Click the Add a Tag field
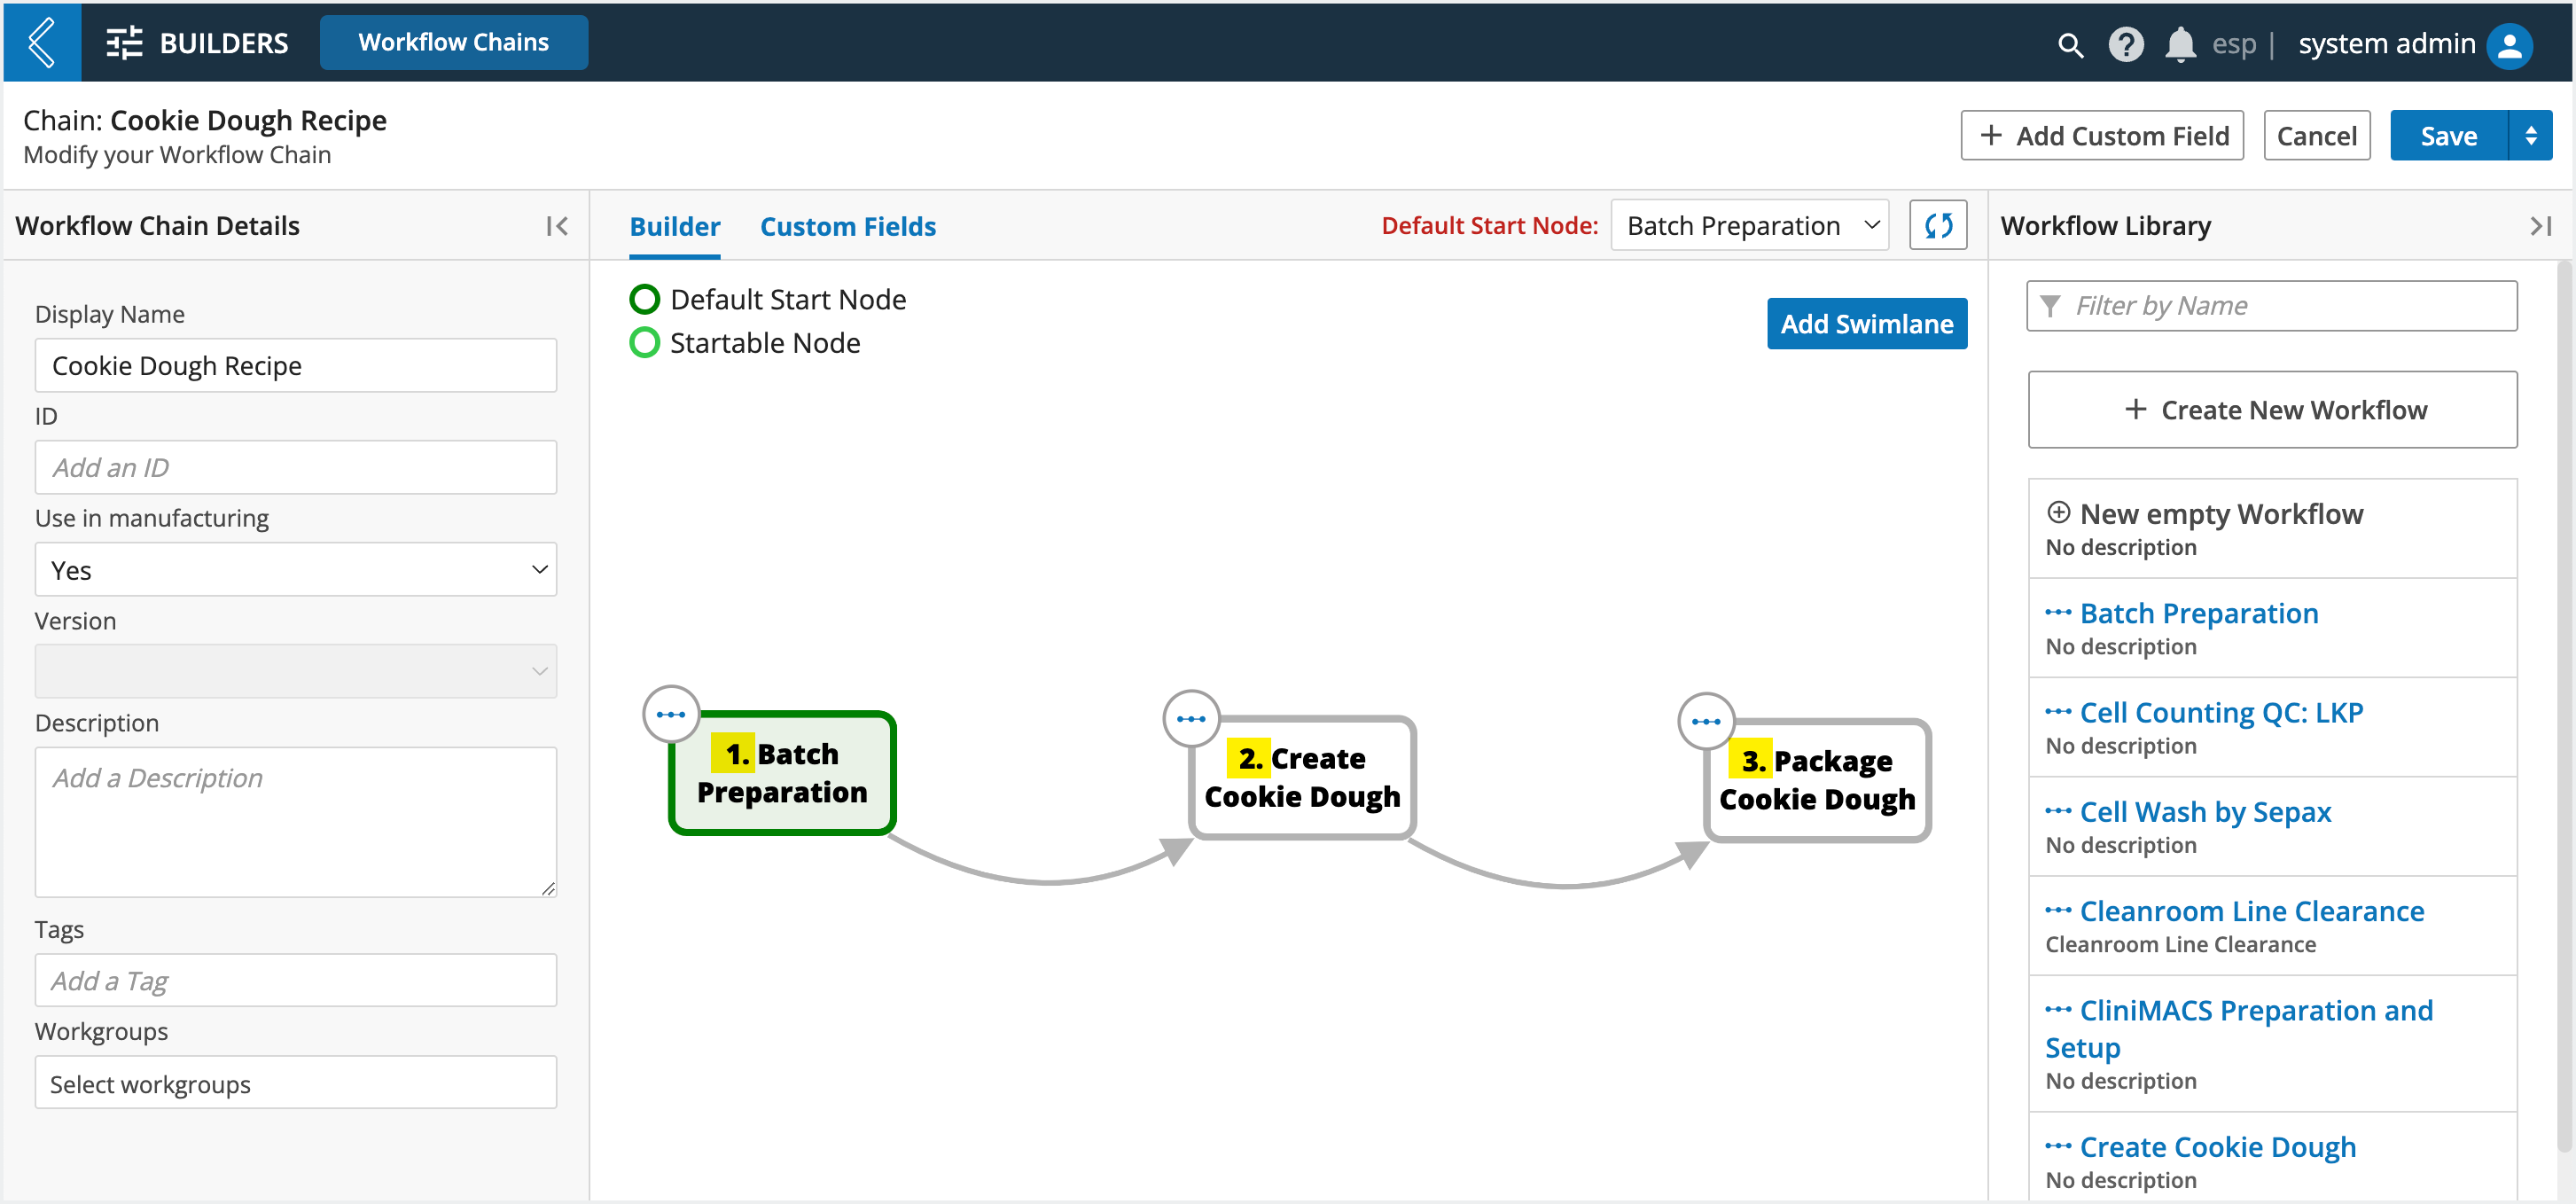The image size is (2576, 1204). tap(296, 981)
